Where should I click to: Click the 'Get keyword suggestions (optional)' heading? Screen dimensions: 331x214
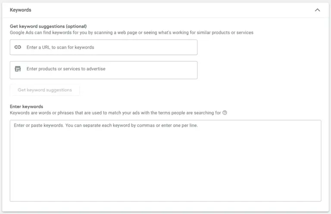coord(48,26)
